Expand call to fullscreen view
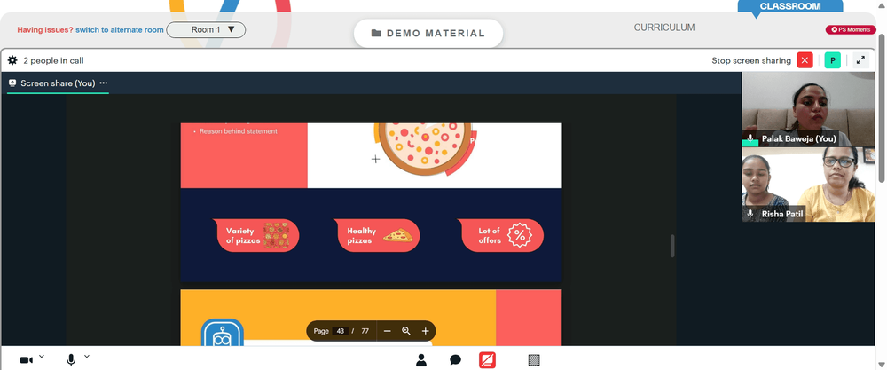This screenshot has width=887, height=370. coord(860,60)
